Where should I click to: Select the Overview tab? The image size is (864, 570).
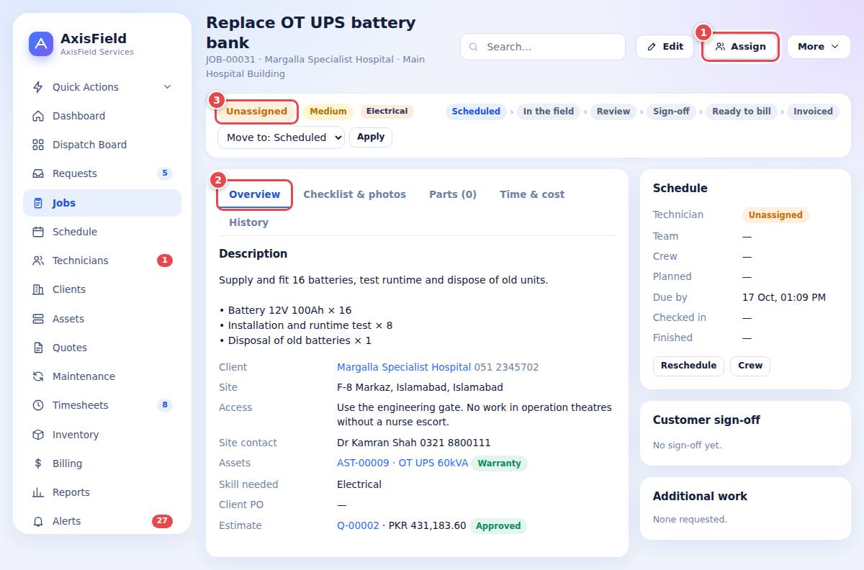[x=254, y=194]
